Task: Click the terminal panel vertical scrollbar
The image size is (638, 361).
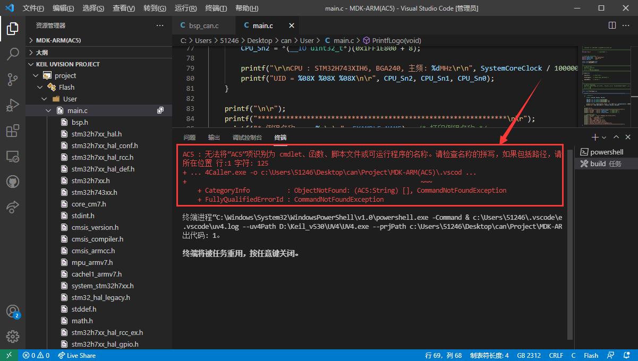Action: 570,244
